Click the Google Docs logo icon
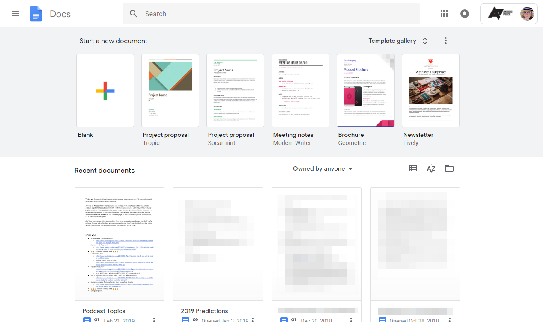544x322 pixels. click(36, 14)
